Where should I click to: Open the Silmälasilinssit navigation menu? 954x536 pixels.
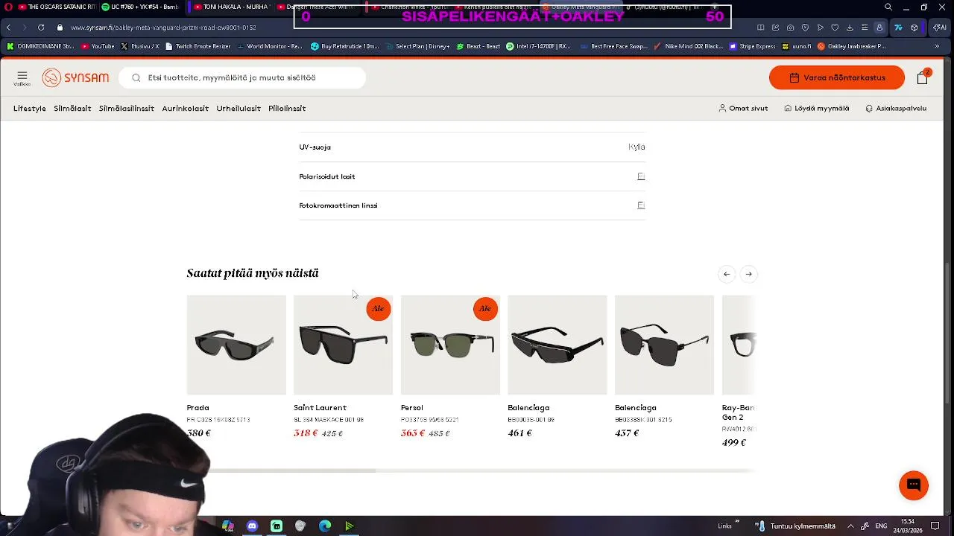coord(127,109)
